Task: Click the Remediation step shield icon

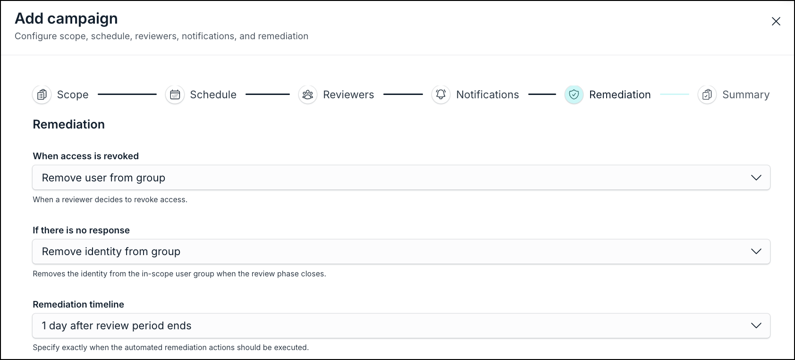Action: 574,94
